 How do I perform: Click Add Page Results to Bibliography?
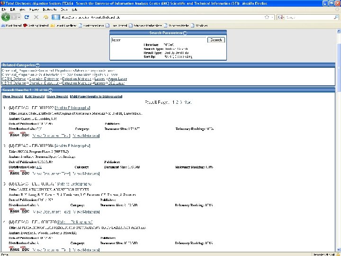pyautogui.click(x=96, y=96)
